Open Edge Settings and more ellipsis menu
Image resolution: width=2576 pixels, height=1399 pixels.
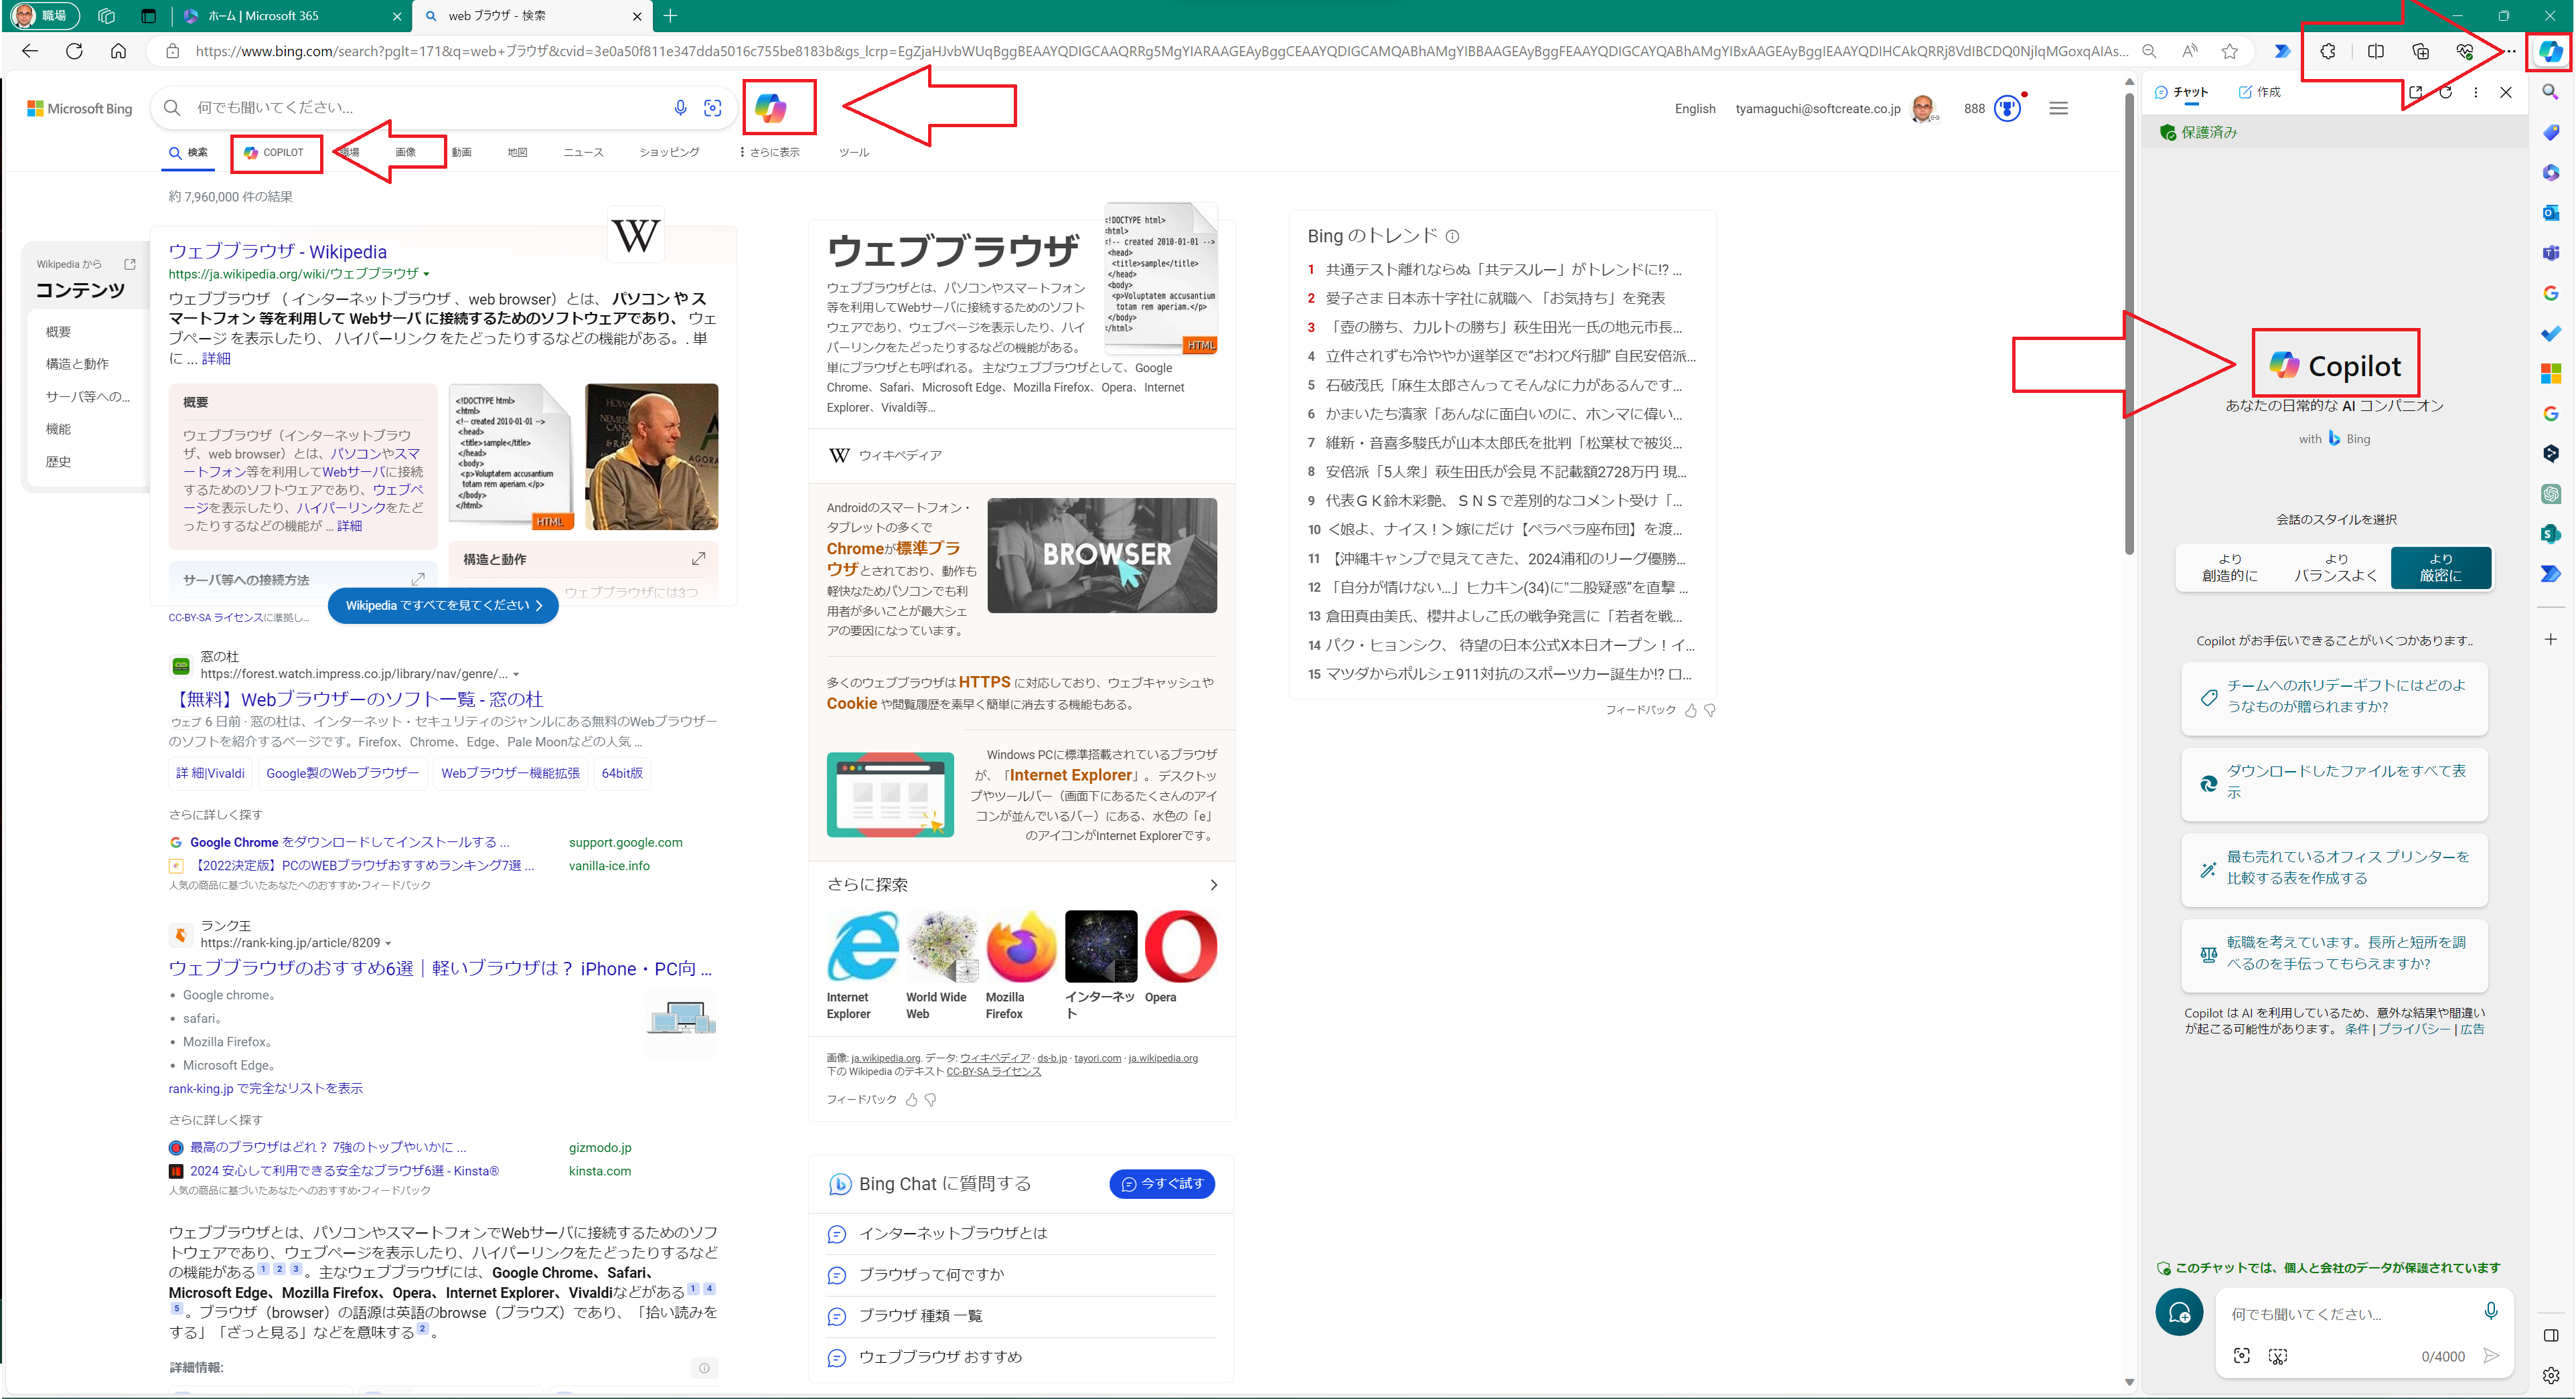(x=2509, y=51)
